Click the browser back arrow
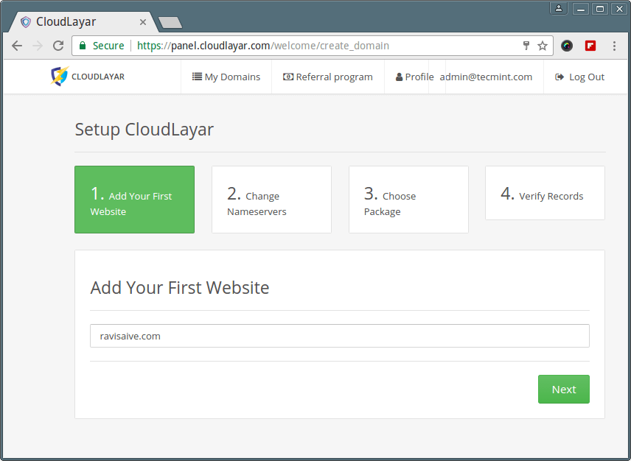The height and width of the screenshot is (461, 631). click(17, 46)
